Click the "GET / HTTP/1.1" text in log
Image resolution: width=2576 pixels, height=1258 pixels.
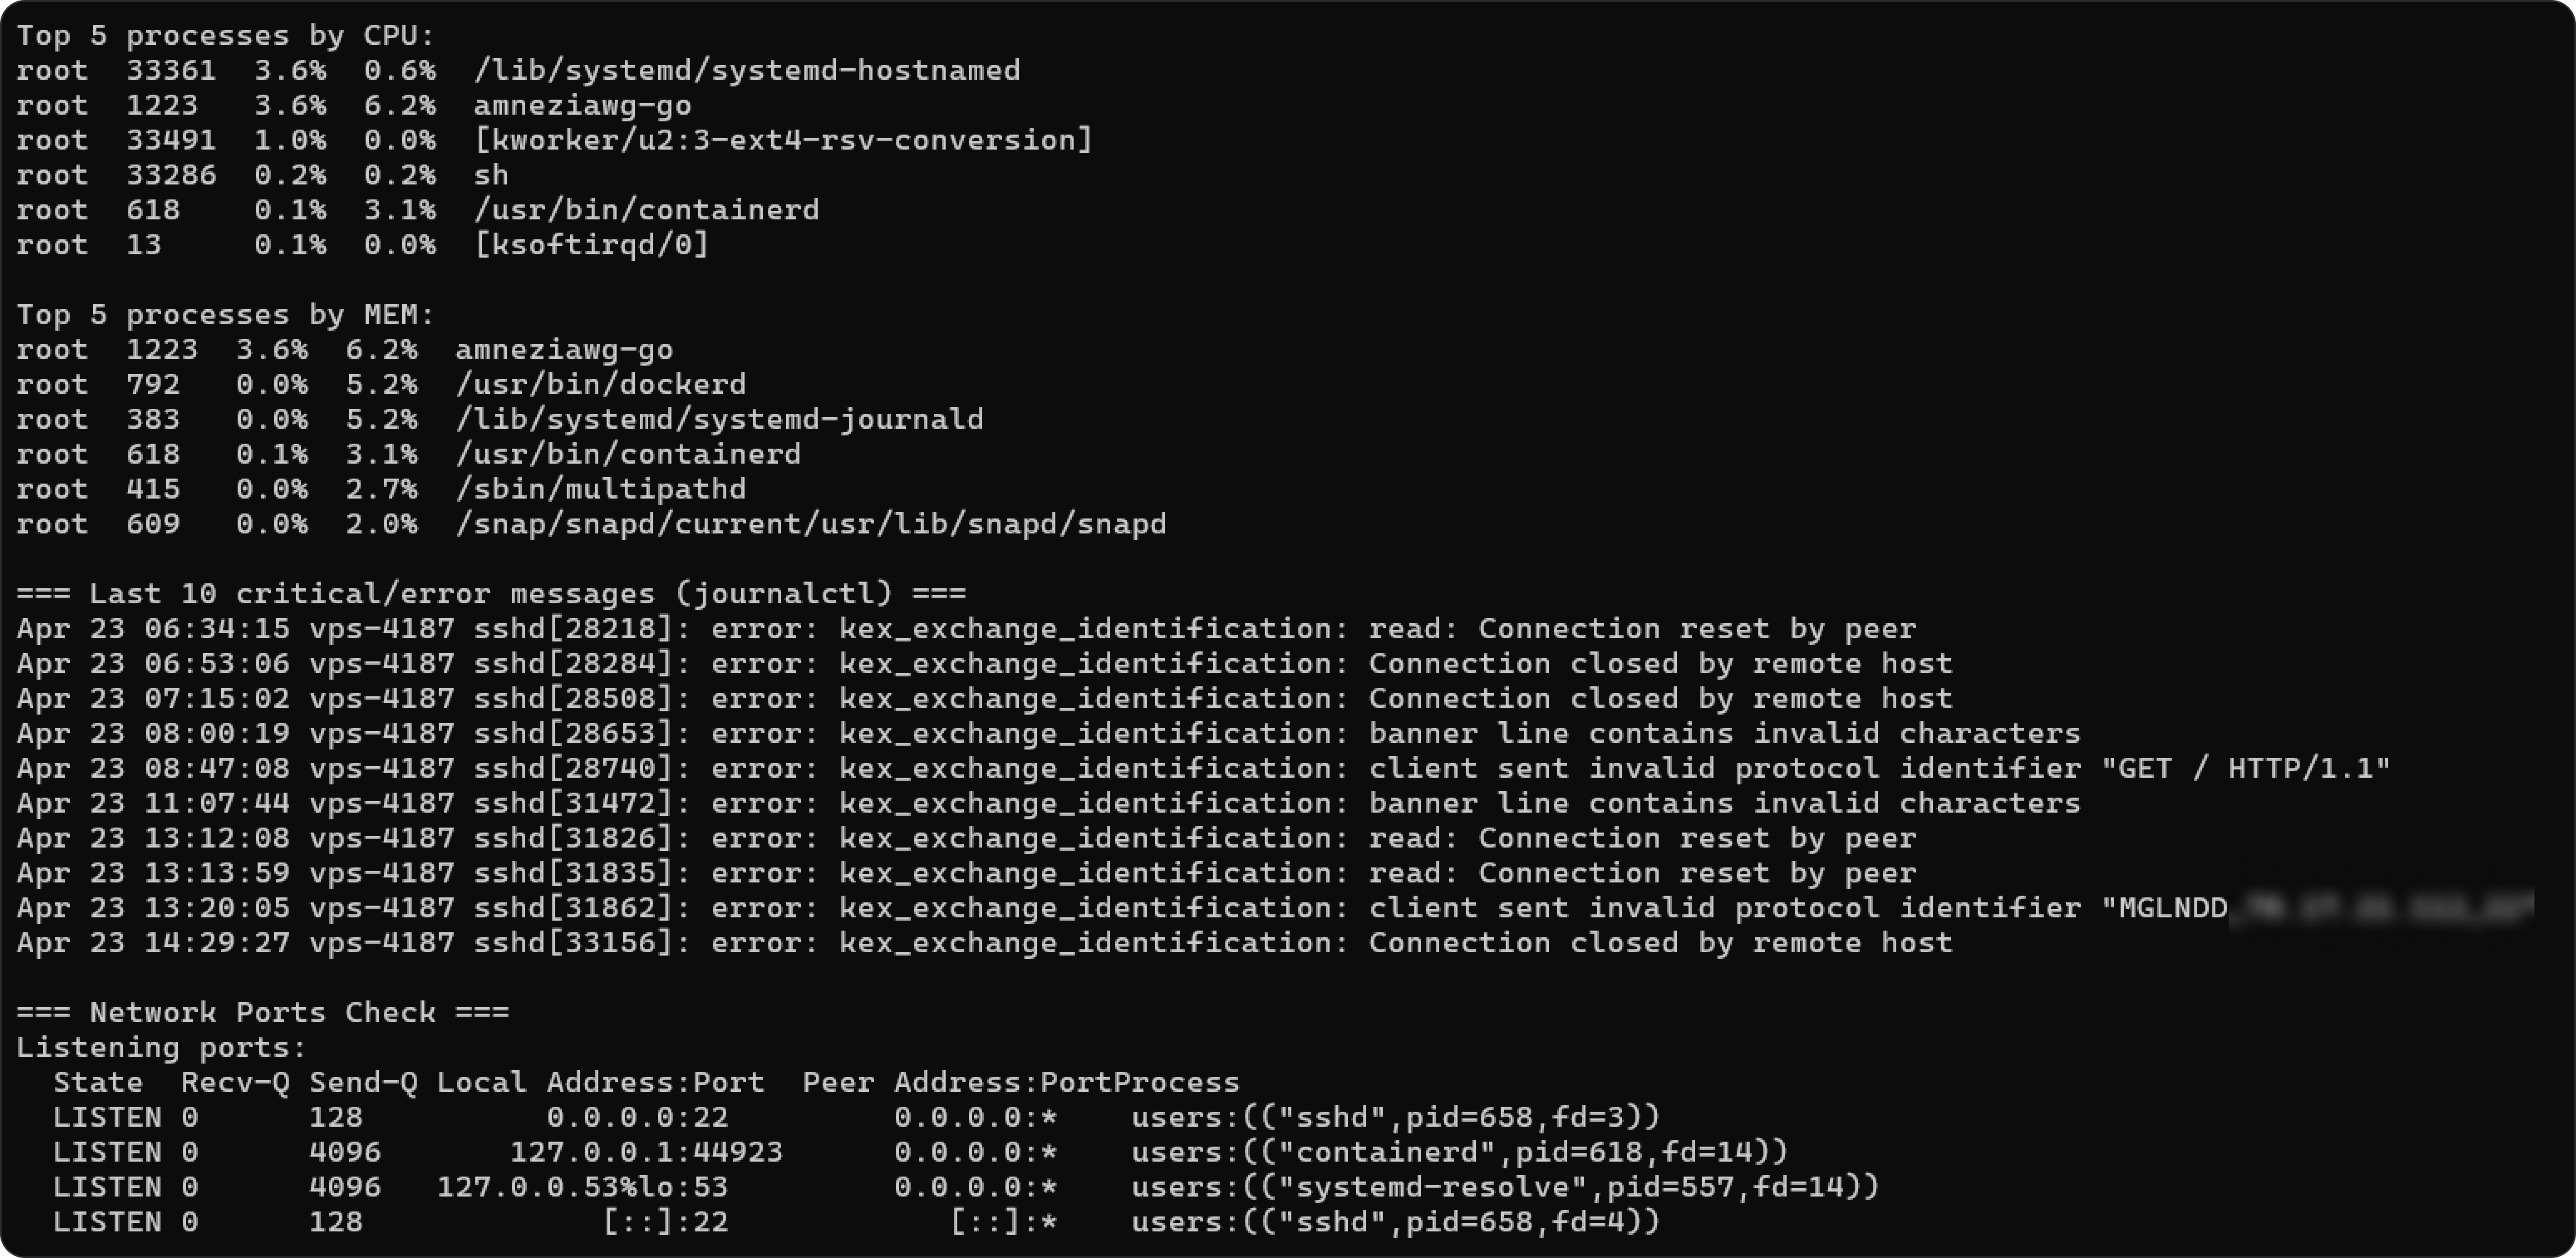tap(2245, 769)
